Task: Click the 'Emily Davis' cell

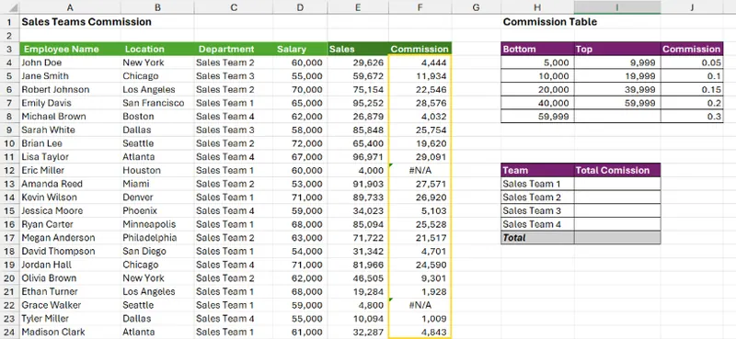Action: (70, 103)
